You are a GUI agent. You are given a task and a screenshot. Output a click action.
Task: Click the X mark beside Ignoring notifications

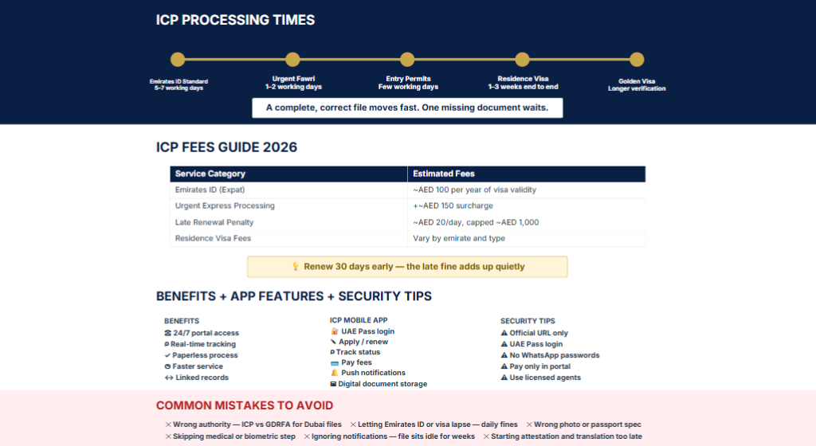[307, 436]
